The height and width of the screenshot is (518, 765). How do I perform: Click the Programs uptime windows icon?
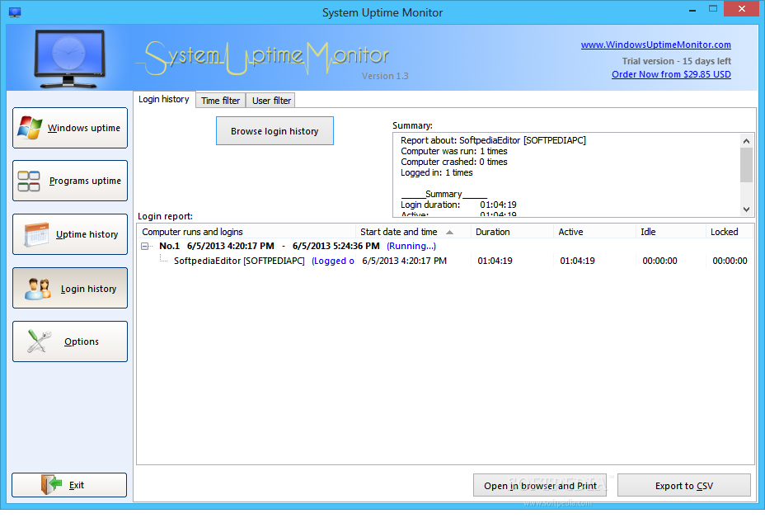pyautogui.click(x=29, y=181)
